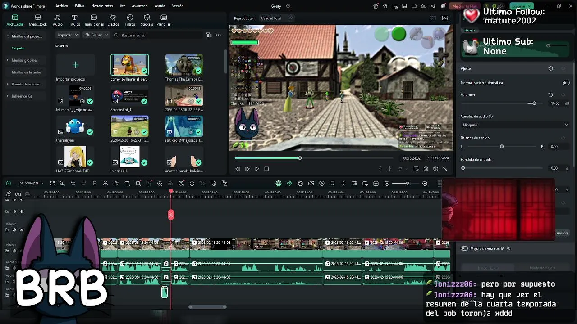Click the play button in player
Viewport: 577px width, 324px height.
[257, 169]
